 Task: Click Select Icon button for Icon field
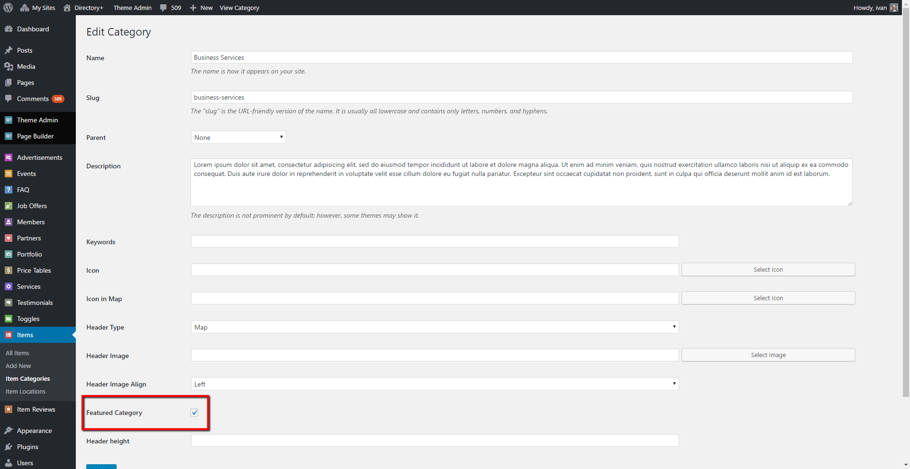pyautogui.click(x=768, y=269)
